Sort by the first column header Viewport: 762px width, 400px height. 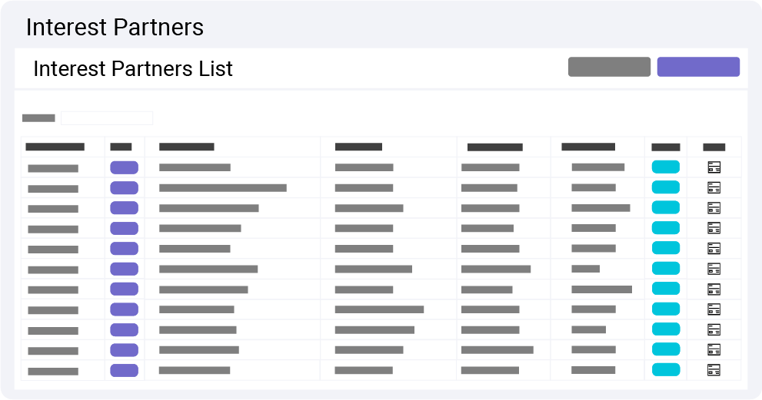point(55,147)
